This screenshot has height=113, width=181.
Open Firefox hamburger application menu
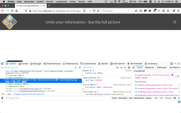click(178, 11)
